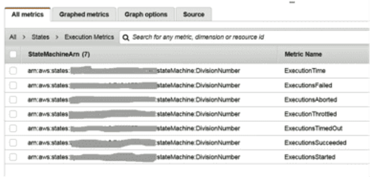Open the Graph options tab
The width and height of the screenshot is (370, 177).
pyautogui.click(x=146, y=14)
